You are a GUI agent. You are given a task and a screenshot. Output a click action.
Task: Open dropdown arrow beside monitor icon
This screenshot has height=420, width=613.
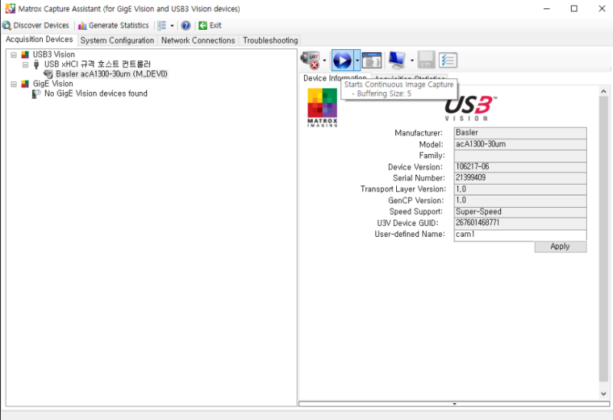(412, 61)
